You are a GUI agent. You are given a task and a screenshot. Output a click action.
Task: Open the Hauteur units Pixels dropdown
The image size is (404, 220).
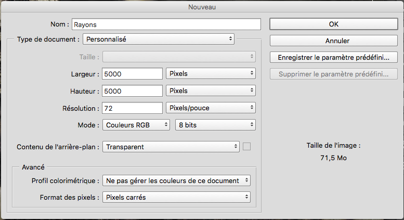click(211, 90)
